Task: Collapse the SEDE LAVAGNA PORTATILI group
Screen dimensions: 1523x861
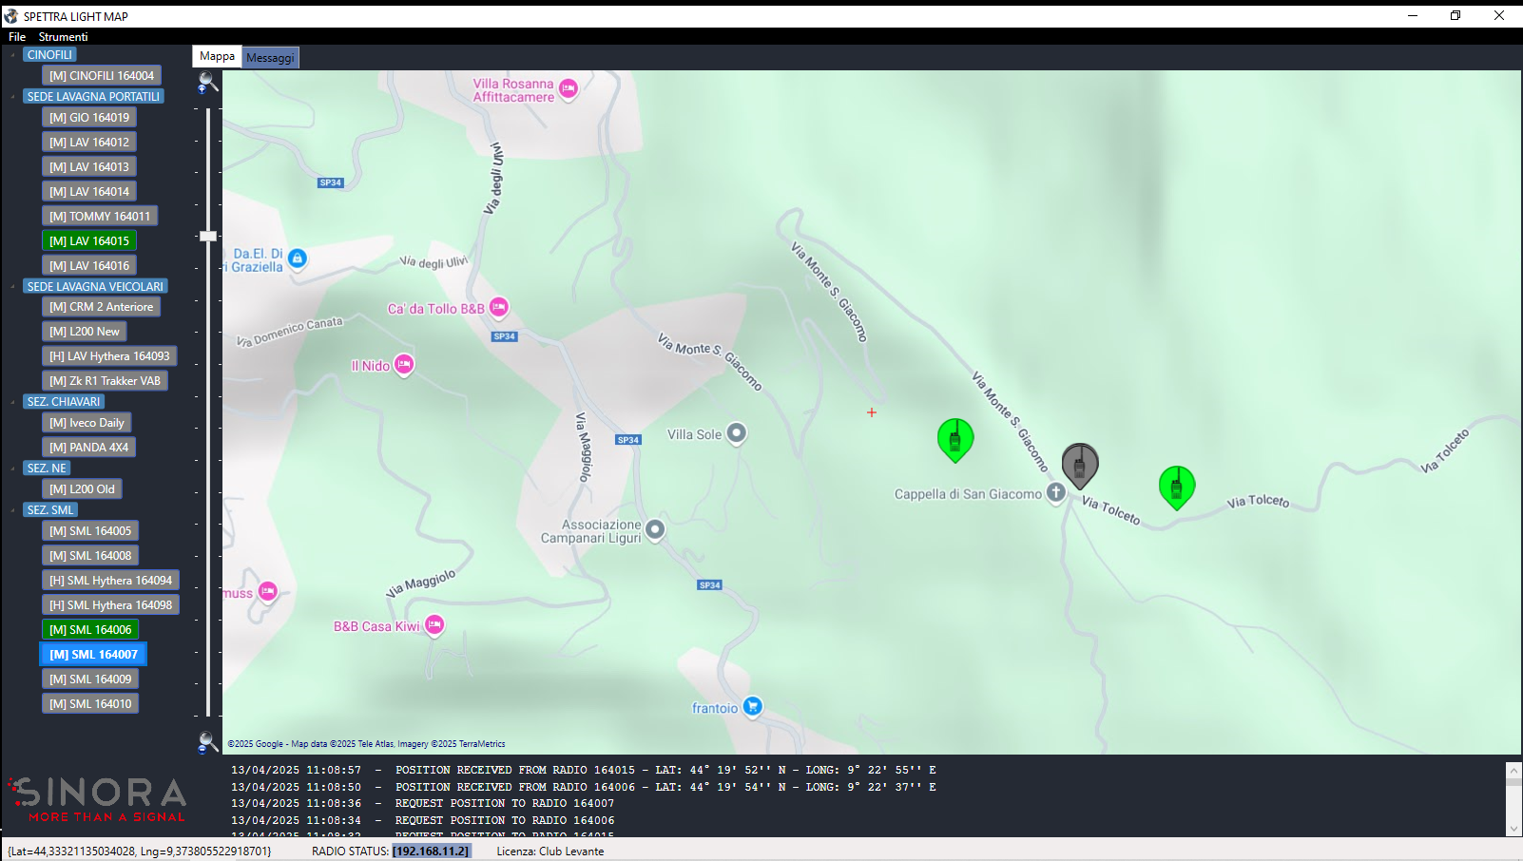Action: 12,97
